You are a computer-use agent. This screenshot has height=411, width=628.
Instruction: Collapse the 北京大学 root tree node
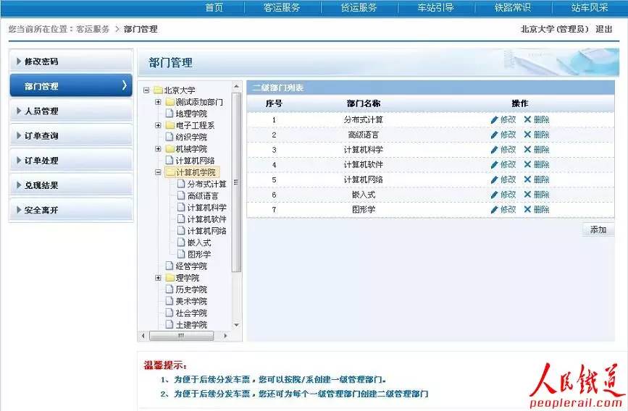[146, 90]
